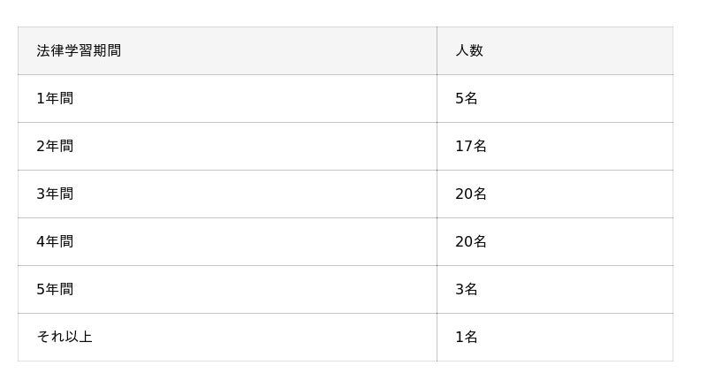The image size is (707, 388).
Task: Click the それ以上 cell
Action: coord(65,337)
